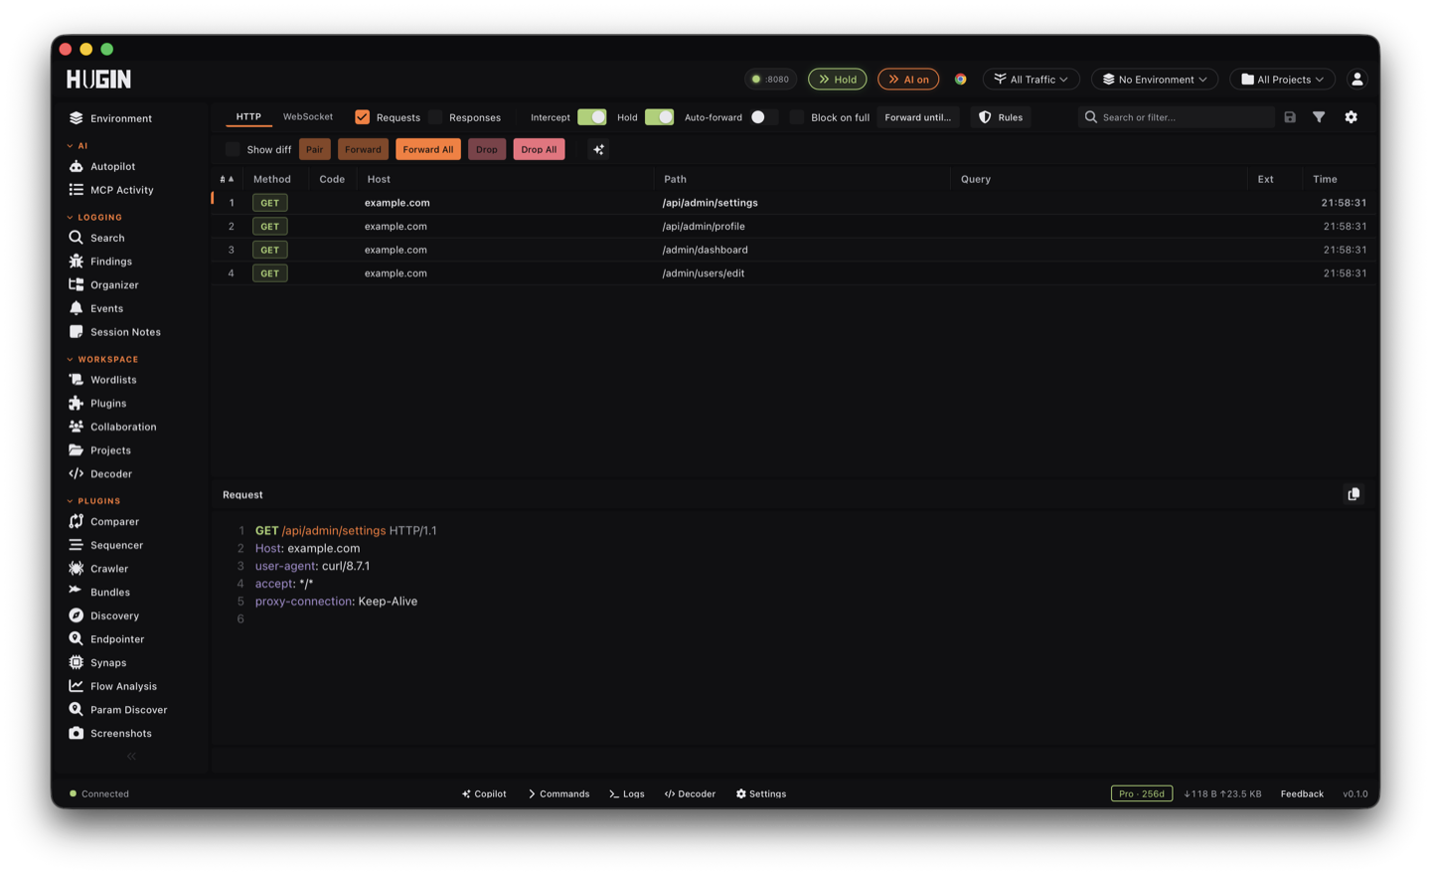Click the save filter disk icon

point(1290,117)
